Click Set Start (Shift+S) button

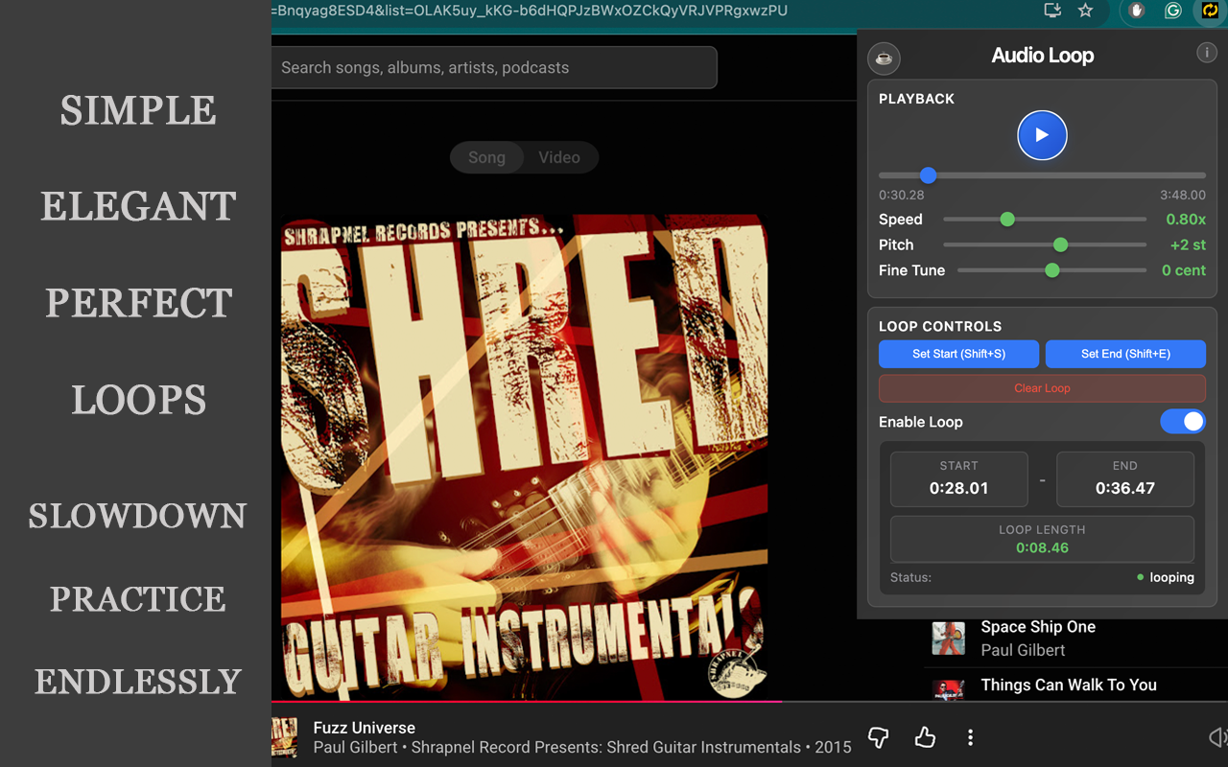(x=958, y=354)
